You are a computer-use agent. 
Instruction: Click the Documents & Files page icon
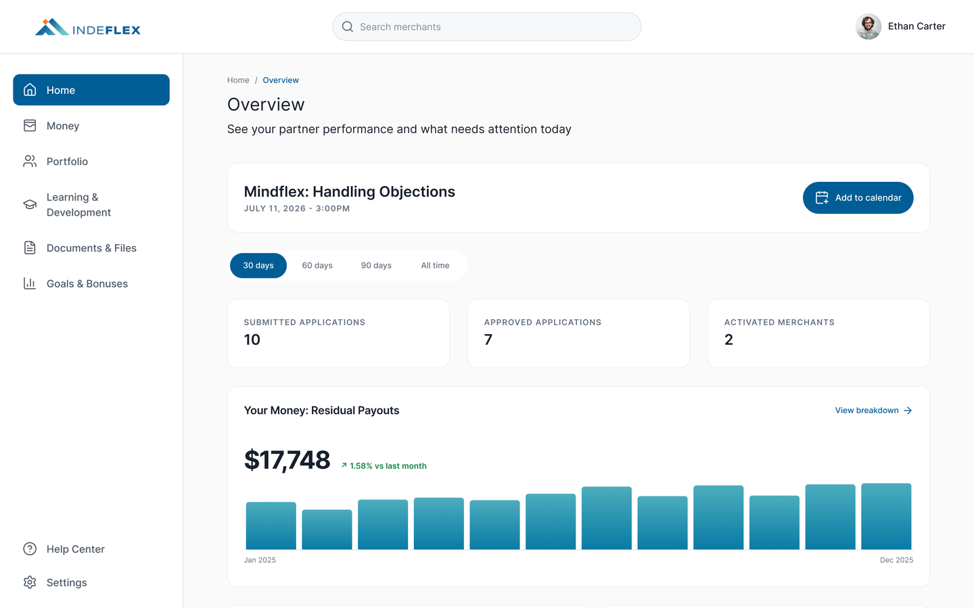tap(30, 248)
